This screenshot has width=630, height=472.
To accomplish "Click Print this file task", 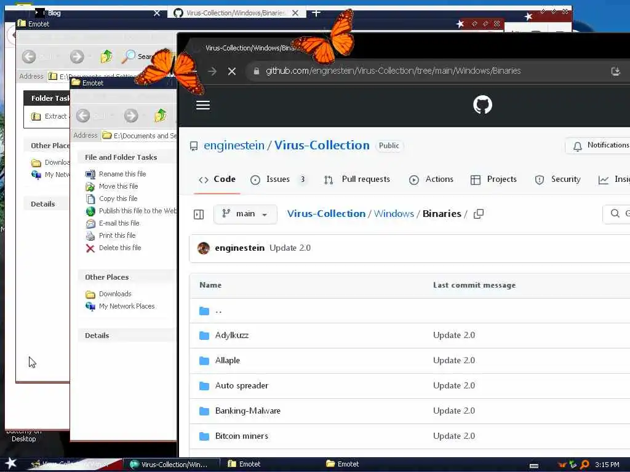I will pos(118,235).
